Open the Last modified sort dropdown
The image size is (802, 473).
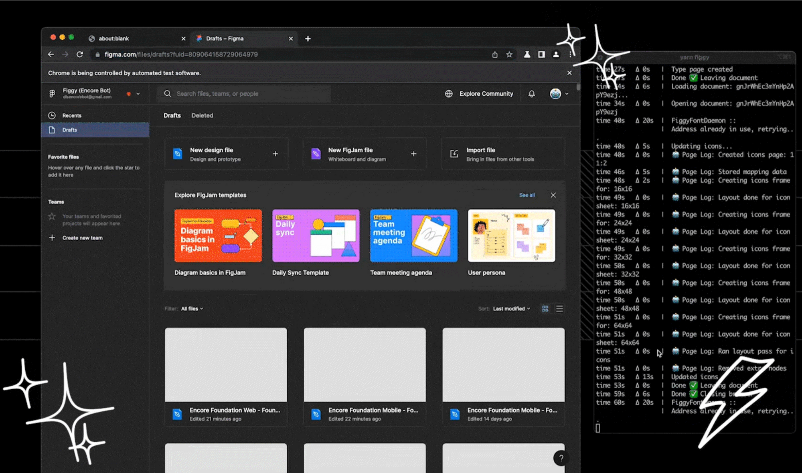pos(511,309)
